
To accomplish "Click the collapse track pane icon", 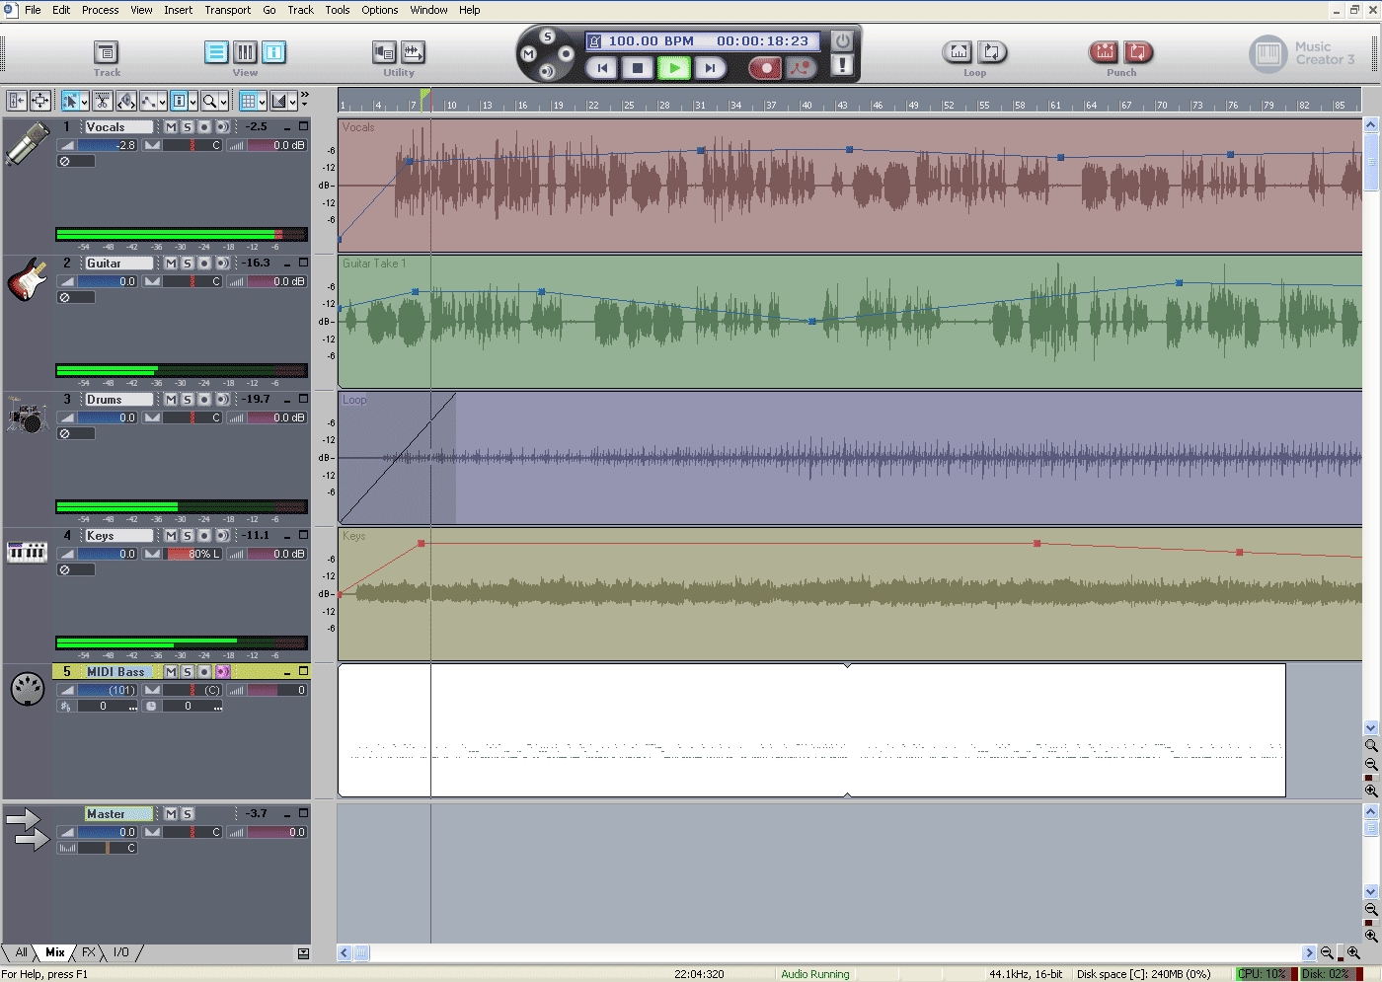I will (16, 101).
